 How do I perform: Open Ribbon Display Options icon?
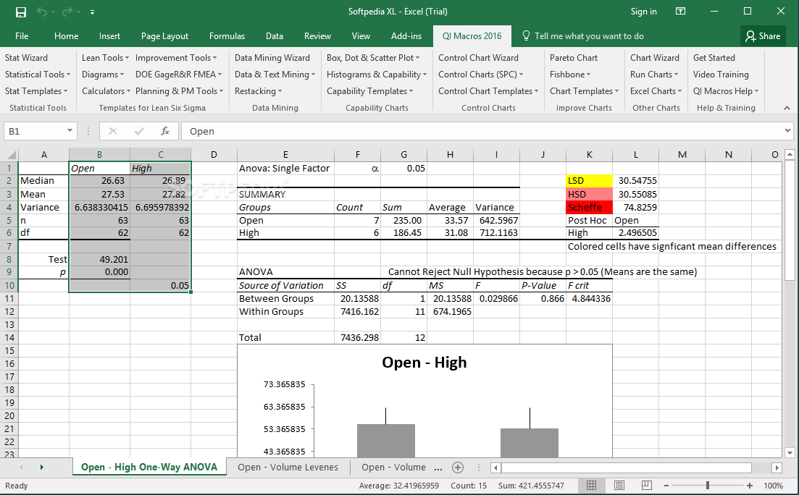click(680, 12)
